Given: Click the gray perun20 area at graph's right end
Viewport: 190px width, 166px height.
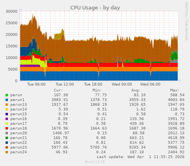Looking at the screenshot, I should point(174,61).
